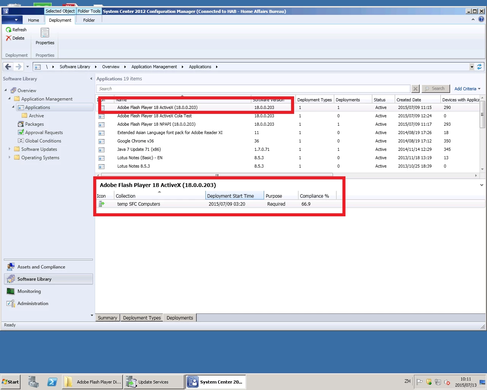Select Approval Requests in tree
This screenshot has height=390, width=487.
click(x=44, y=133)
